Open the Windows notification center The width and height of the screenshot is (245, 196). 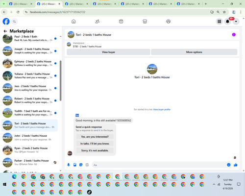tap(239, 184)
